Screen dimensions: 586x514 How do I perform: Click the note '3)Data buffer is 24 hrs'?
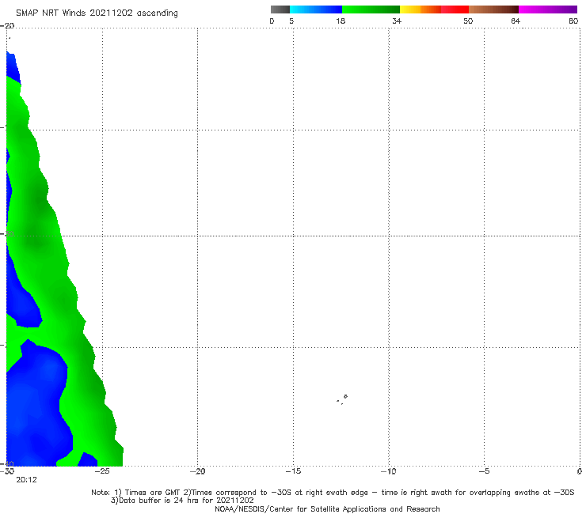point(182,501)
